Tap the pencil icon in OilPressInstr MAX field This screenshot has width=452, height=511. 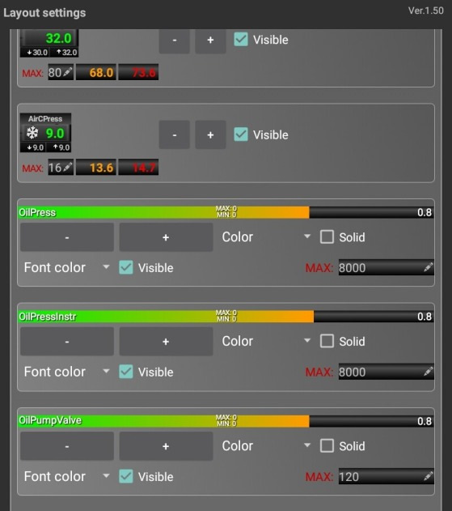pyautogui.click(x=428, y=372)
